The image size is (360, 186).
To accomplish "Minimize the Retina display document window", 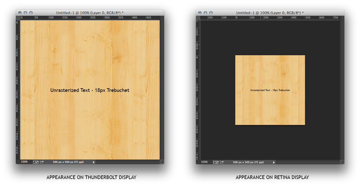I will (205, 13).
